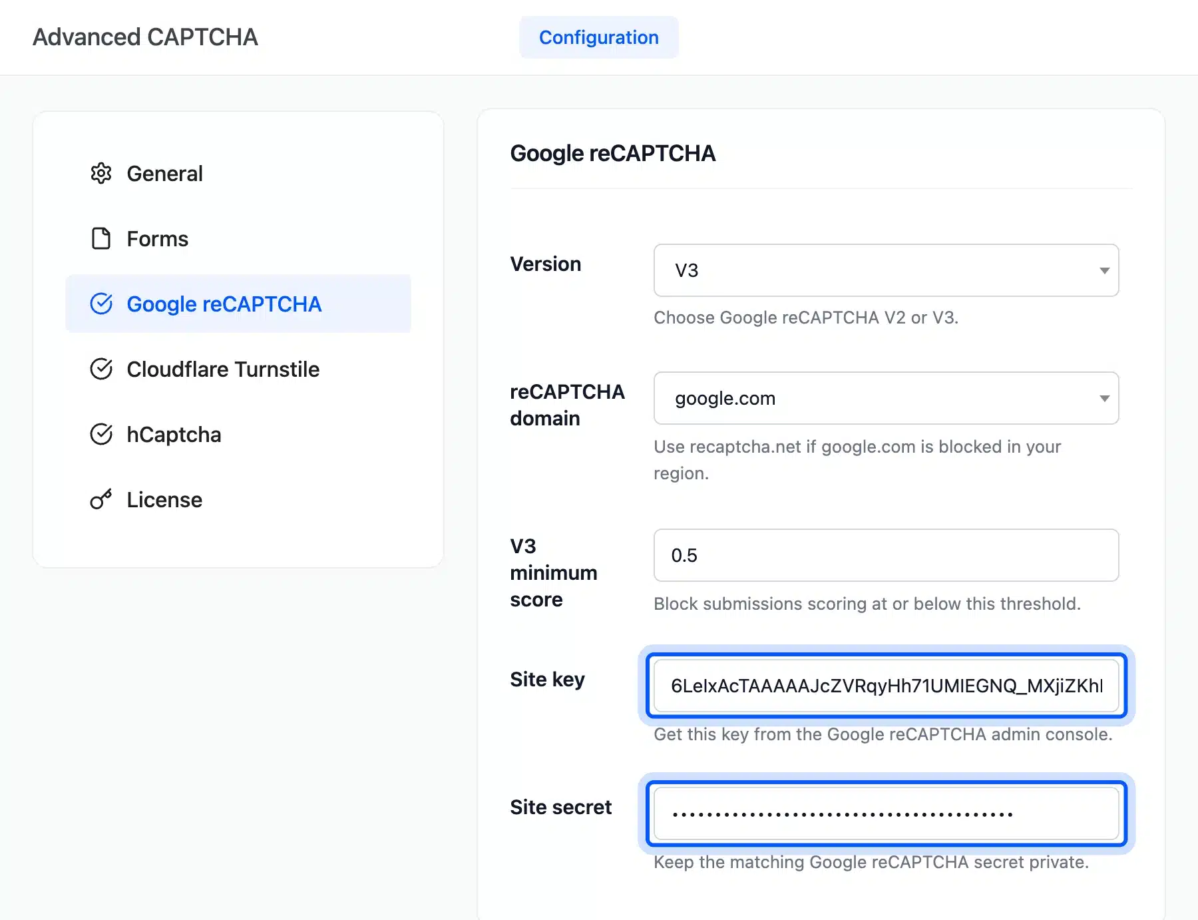Viewport: 1198px width, 920px height.
Task: Click into the Site secret field
Action: click(x=887, y=813)
